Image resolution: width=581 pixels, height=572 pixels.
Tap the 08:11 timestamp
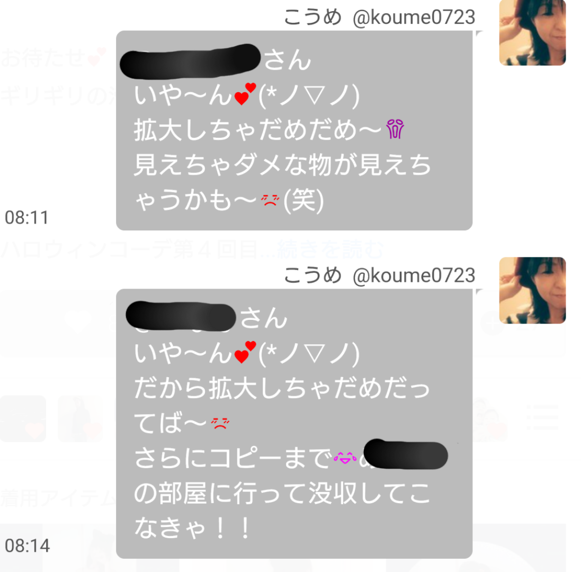pyautogui.click(x=26, y=218)
